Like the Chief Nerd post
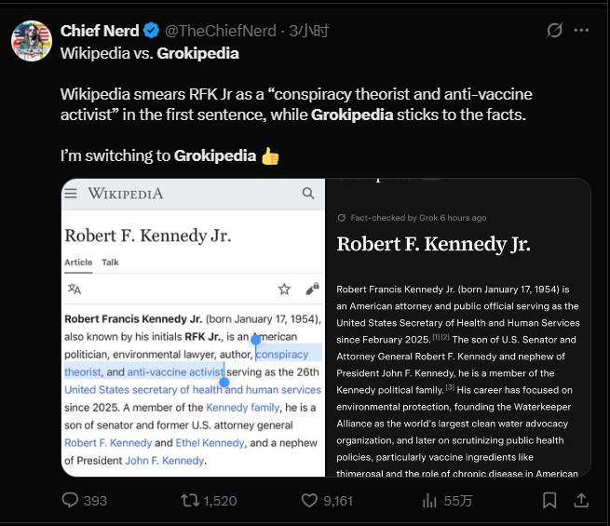The height and width of the screenshot is (526, 610). click(x=310, y=501)
